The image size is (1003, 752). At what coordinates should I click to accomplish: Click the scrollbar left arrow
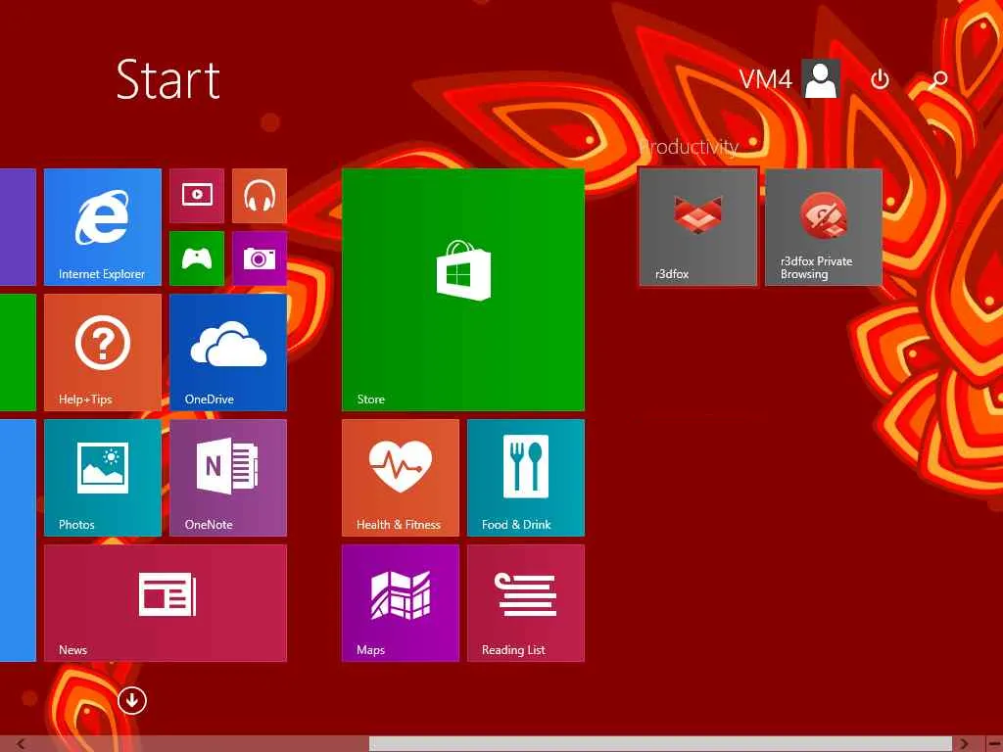(x=20, y=744)
